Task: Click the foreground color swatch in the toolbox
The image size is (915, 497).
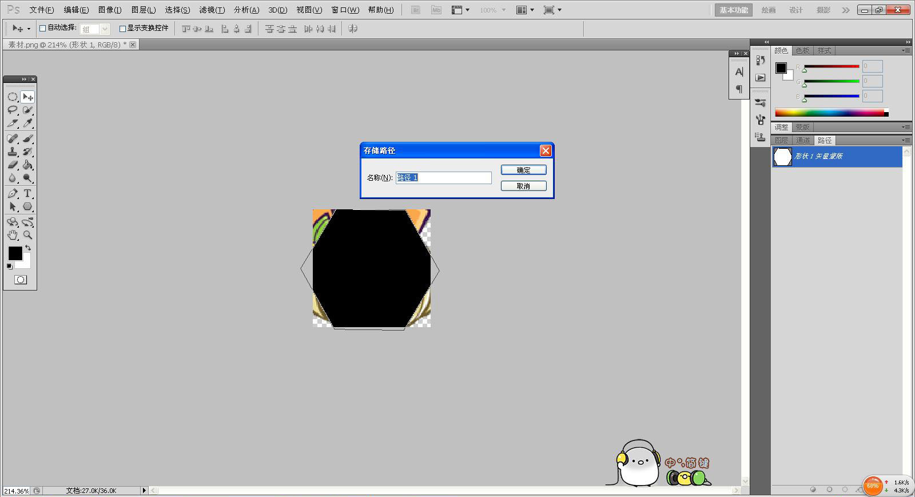Action: tap(15, 253)
